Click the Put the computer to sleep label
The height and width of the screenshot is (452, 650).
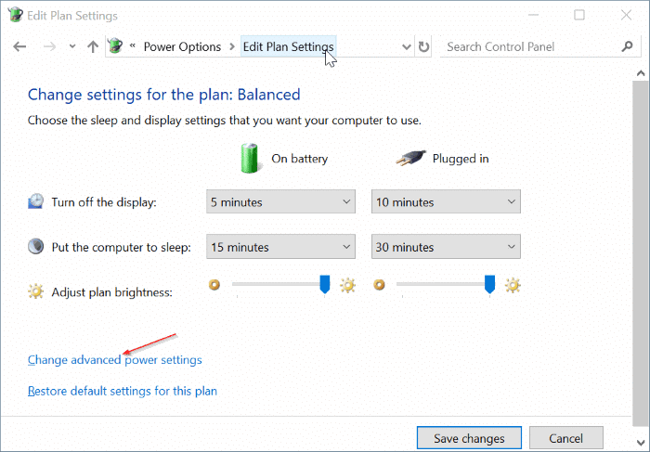click(x=121, y=247)
